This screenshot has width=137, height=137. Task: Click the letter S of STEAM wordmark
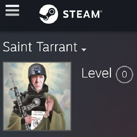coord(66,14)
